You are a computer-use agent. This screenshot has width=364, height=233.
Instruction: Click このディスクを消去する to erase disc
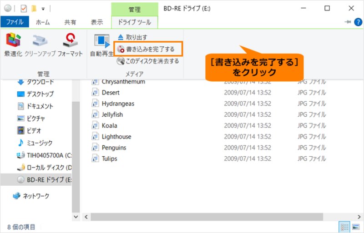click(x=148, y=61)
